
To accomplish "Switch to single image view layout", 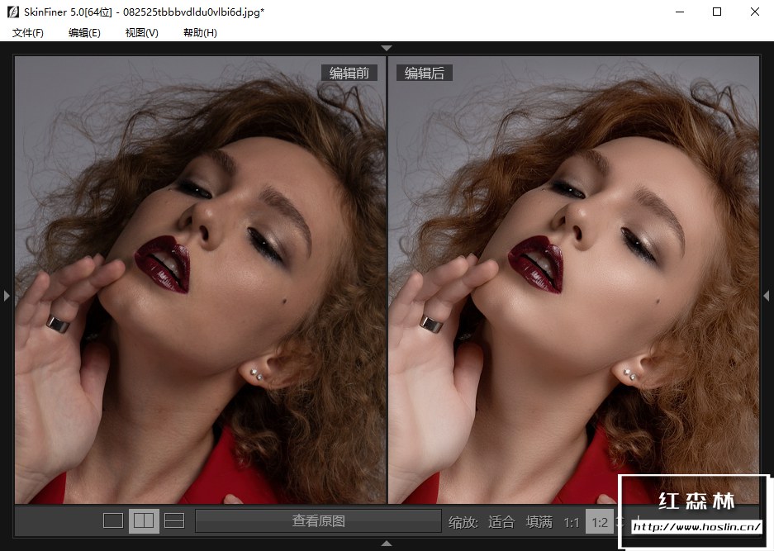I will click(x=113, y=521).
